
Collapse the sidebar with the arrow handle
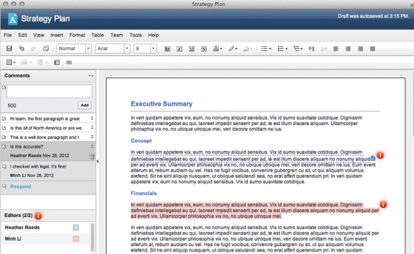tap(97, 161)
